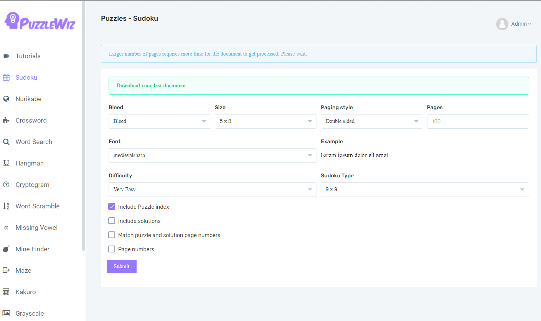Click the Submit button
This screenshot has width=541, height=321.
click(x=122, y=266)
